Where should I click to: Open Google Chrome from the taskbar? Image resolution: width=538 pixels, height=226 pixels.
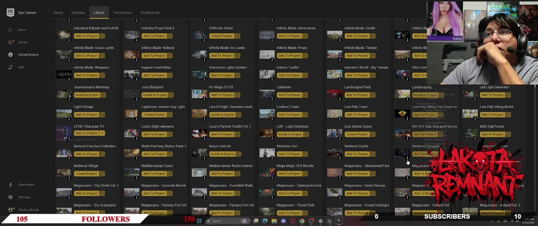pos(302,221)
